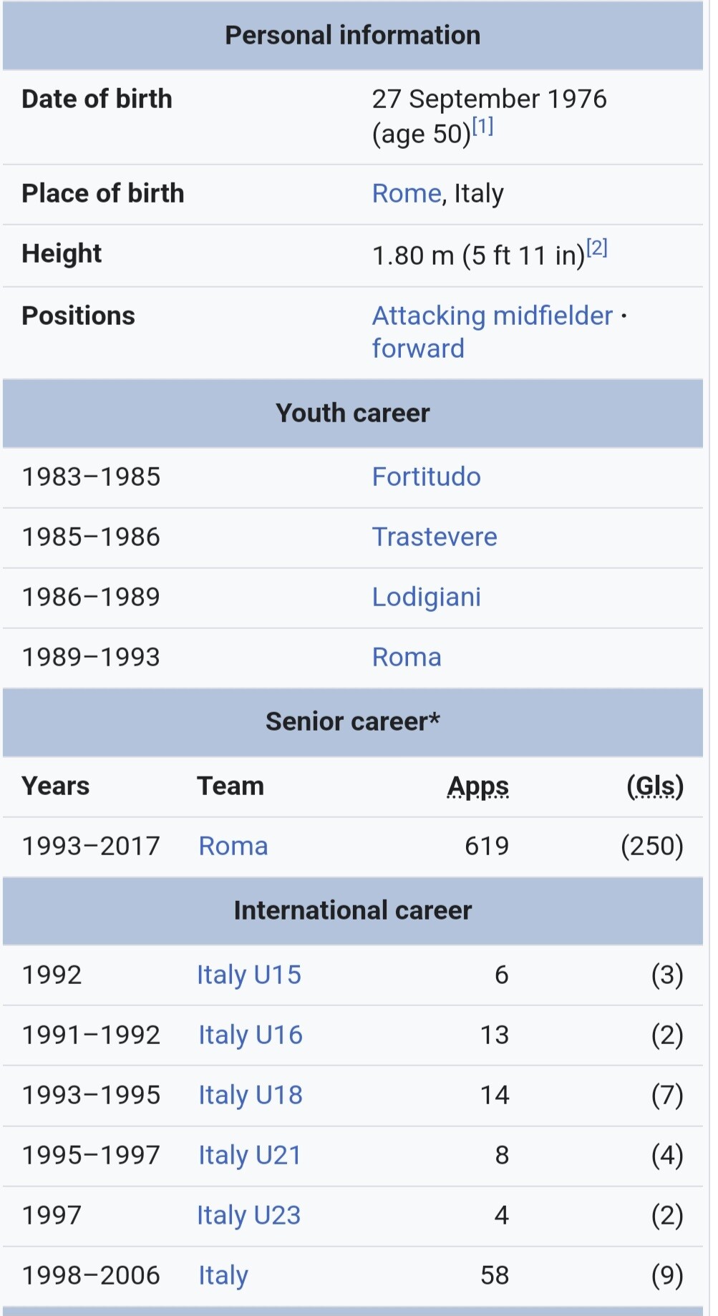This screenshot has height=1316, width=718.
Task: Open the Fortitudo youth club link
Action: pos(426,477)
